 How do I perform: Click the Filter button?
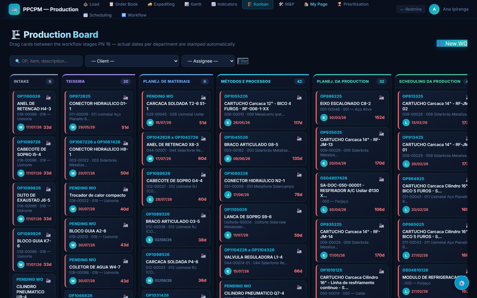coord(243,61)
